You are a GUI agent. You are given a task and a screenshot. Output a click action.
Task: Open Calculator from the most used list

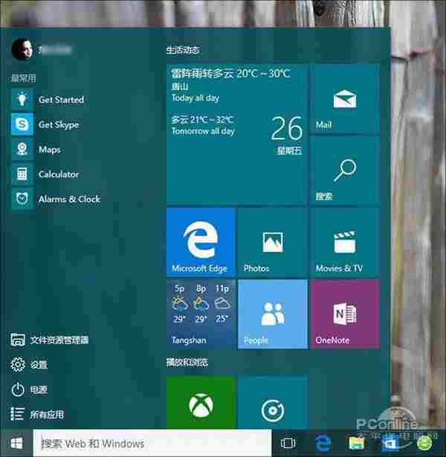[58, 174]
